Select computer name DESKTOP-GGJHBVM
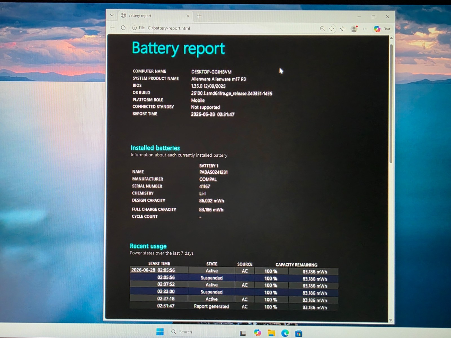Image resolution: width=451 pixels, height=338 pixels. point(211,72)
